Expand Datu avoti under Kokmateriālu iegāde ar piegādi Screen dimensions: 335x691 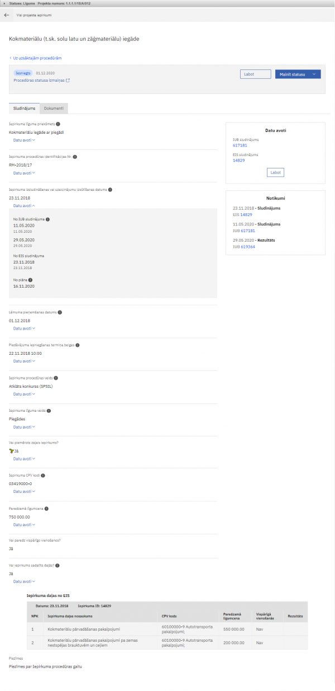(23, 140)
